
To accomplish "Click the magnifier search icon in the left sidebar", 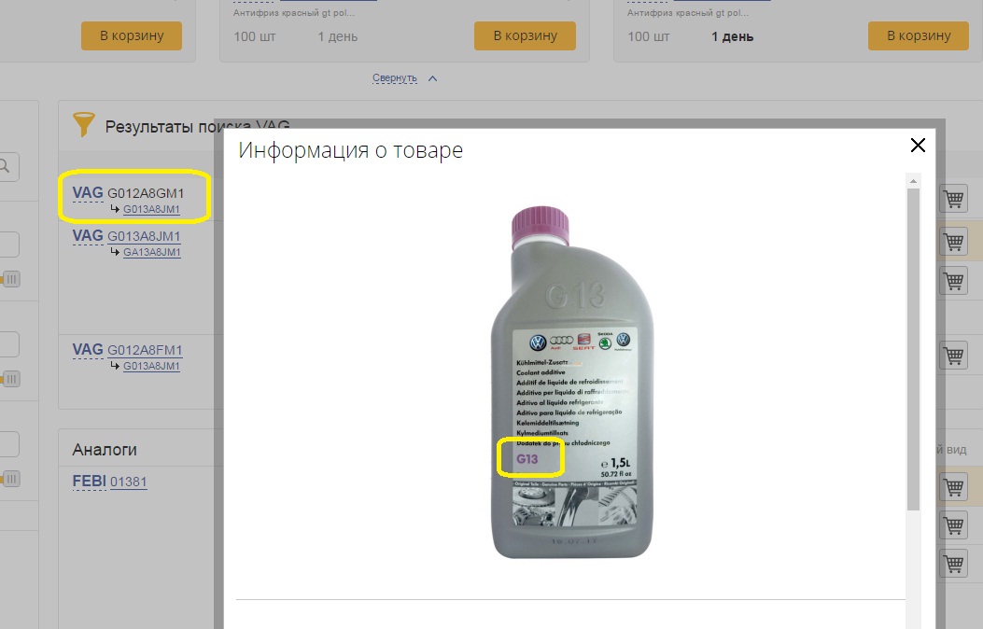I will pos(5,167).
